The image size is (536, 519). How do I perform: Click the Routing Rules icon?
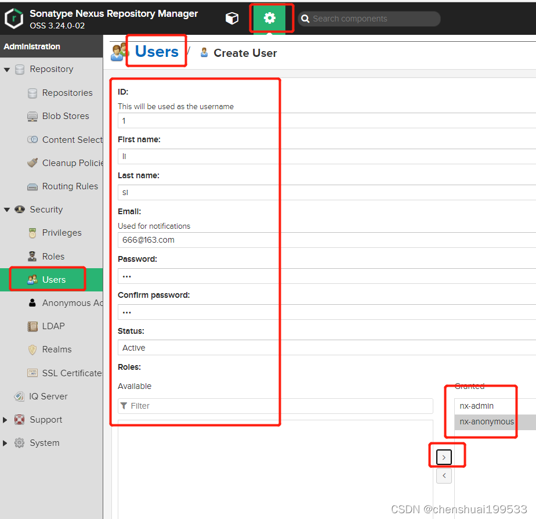(x=32, y=186)
